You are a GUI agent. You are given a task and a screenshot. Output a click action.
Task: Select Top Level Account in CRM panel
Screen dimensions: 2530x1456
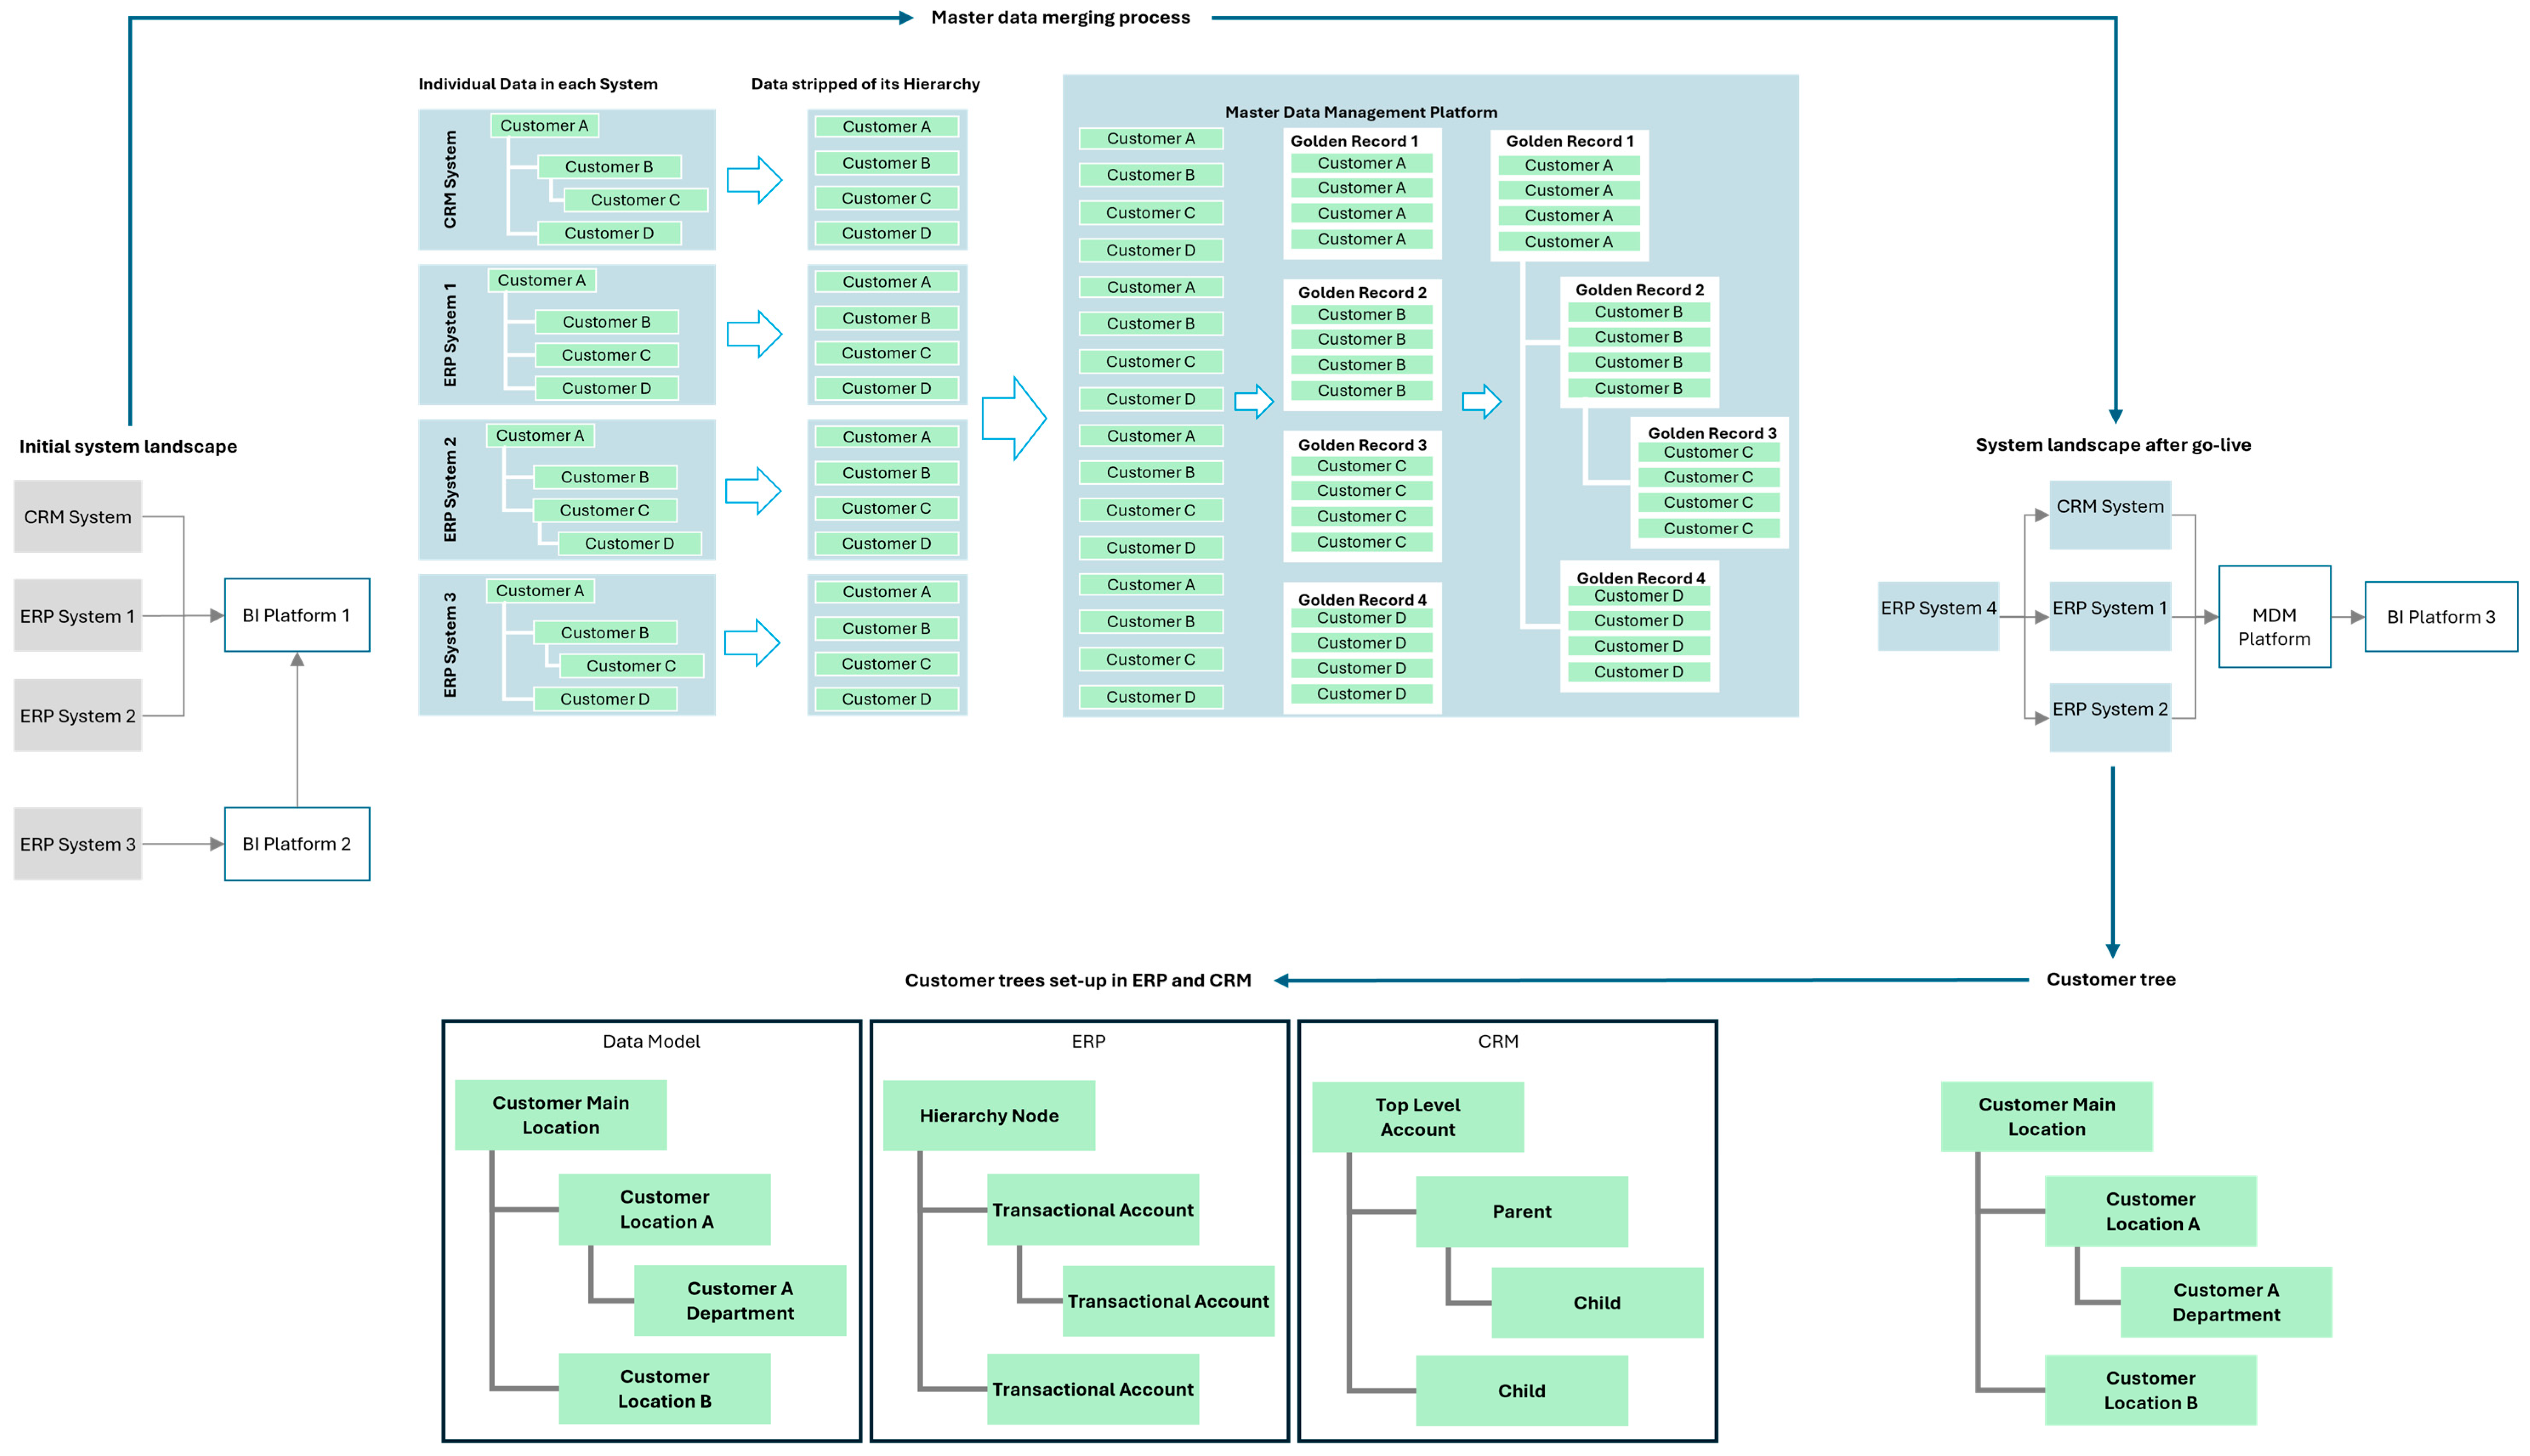tap(1417, 1117)
